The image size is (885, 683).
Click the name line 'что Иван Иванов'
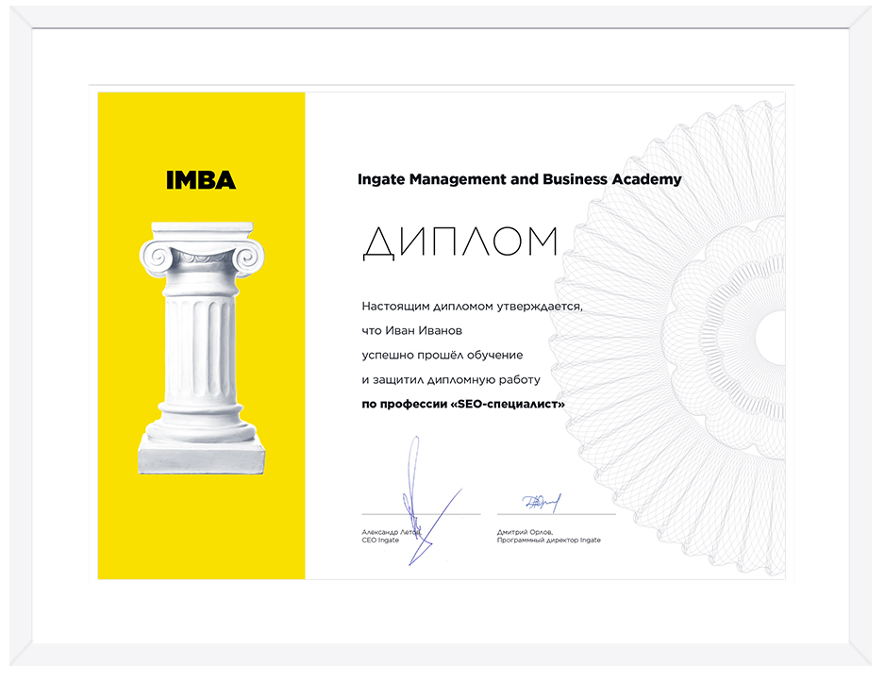(x=412, y=331)
